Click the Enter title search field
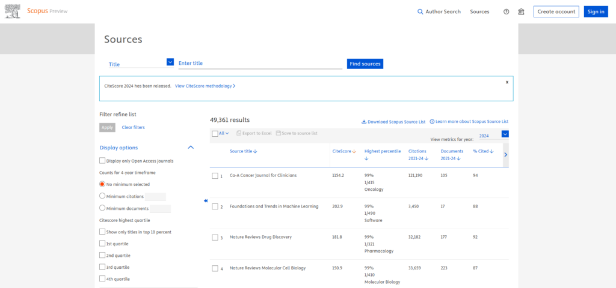 click(x=260, y=64)
